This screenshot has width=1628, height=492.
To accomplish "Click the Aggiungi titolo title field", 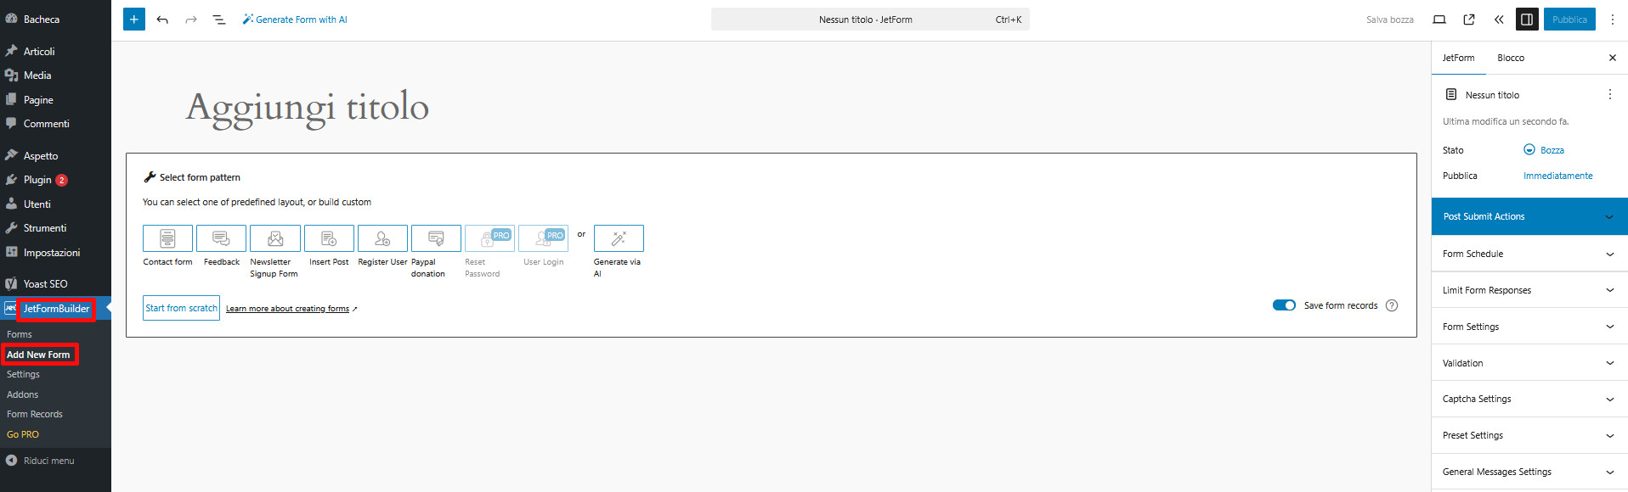I will pyautogui.click(x=307, y=107).
